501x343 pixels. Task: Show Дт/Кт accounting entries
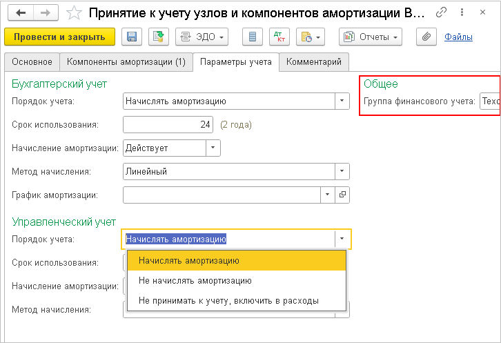coord(280,37)
